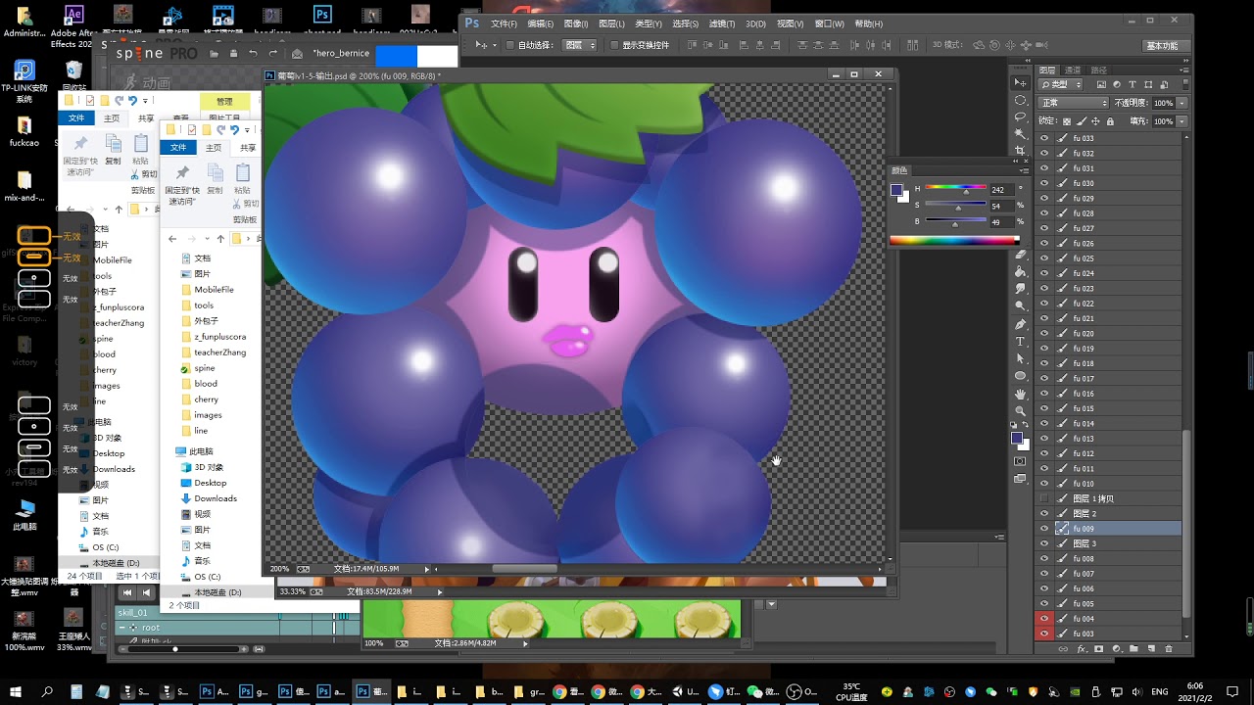Hide layer fu 025
Screen dimensions: 1254x705
[x=1043, y=258]
